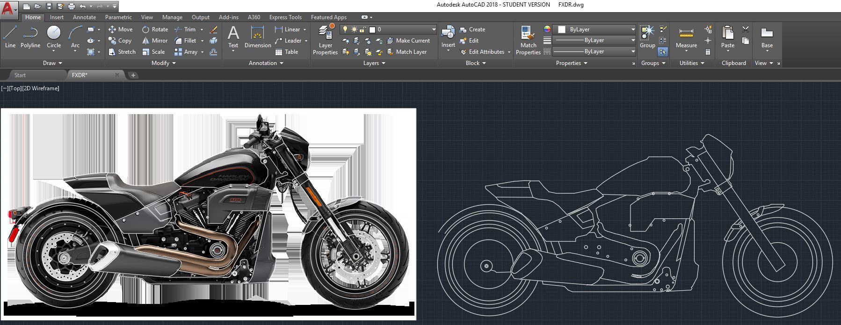
Task: Switch to the Annotate ribbon tab
Action: click(x=84, y=17)
